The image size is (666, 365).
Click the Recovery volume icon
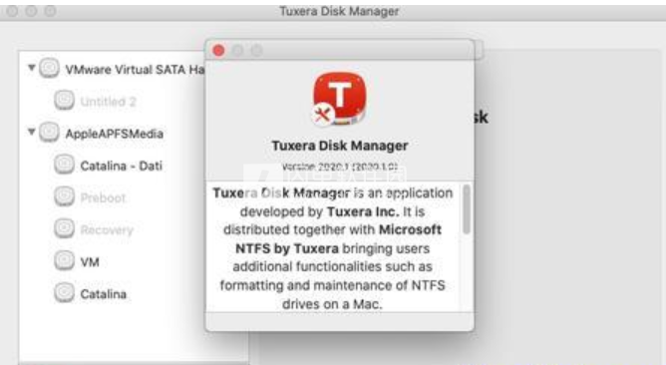pos(64,228)
